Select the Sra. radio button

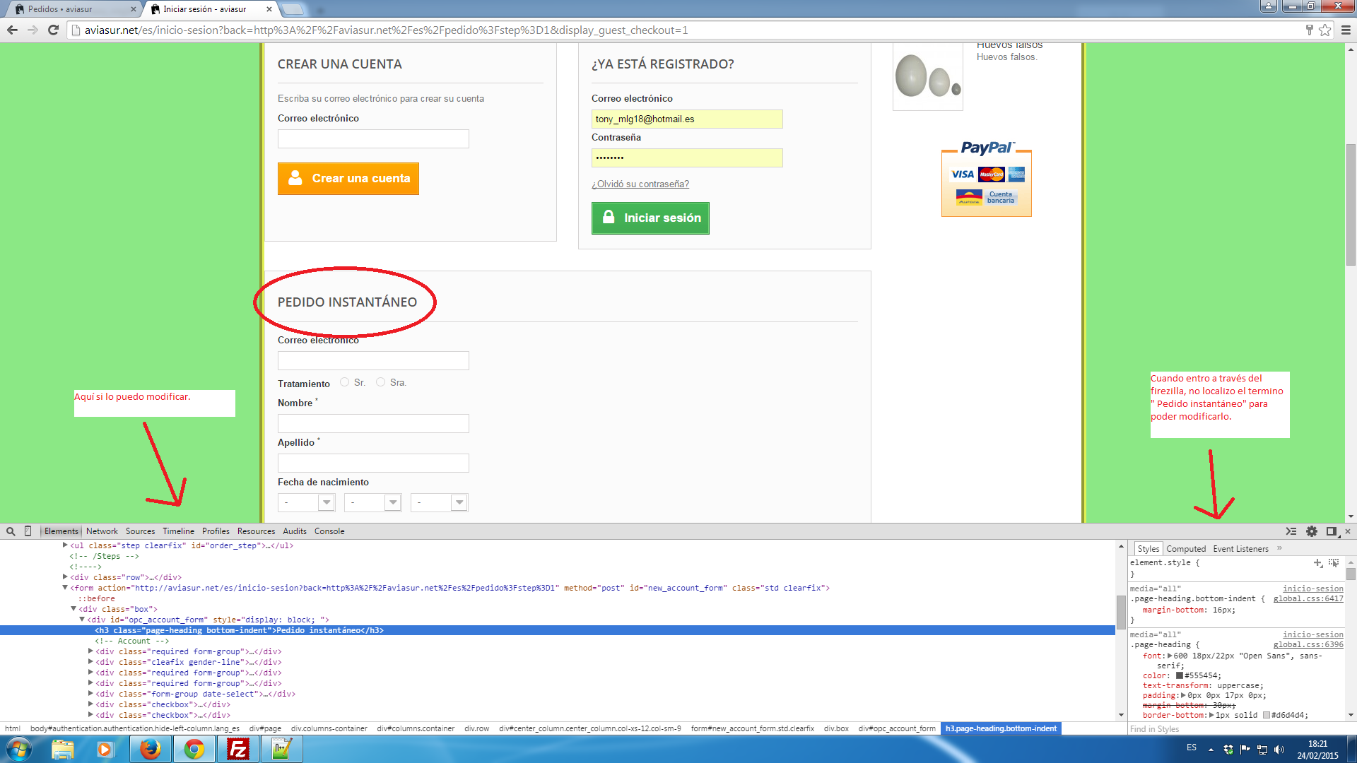pos(380,382)
